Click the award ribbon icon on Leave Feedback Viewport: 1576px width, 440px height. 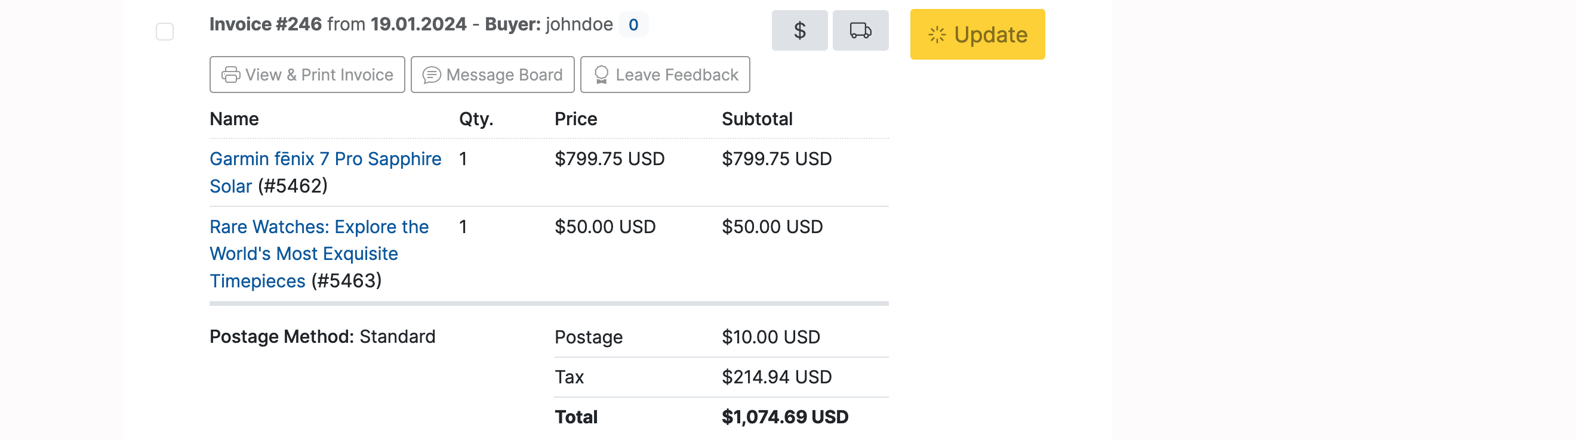(601, 75)
